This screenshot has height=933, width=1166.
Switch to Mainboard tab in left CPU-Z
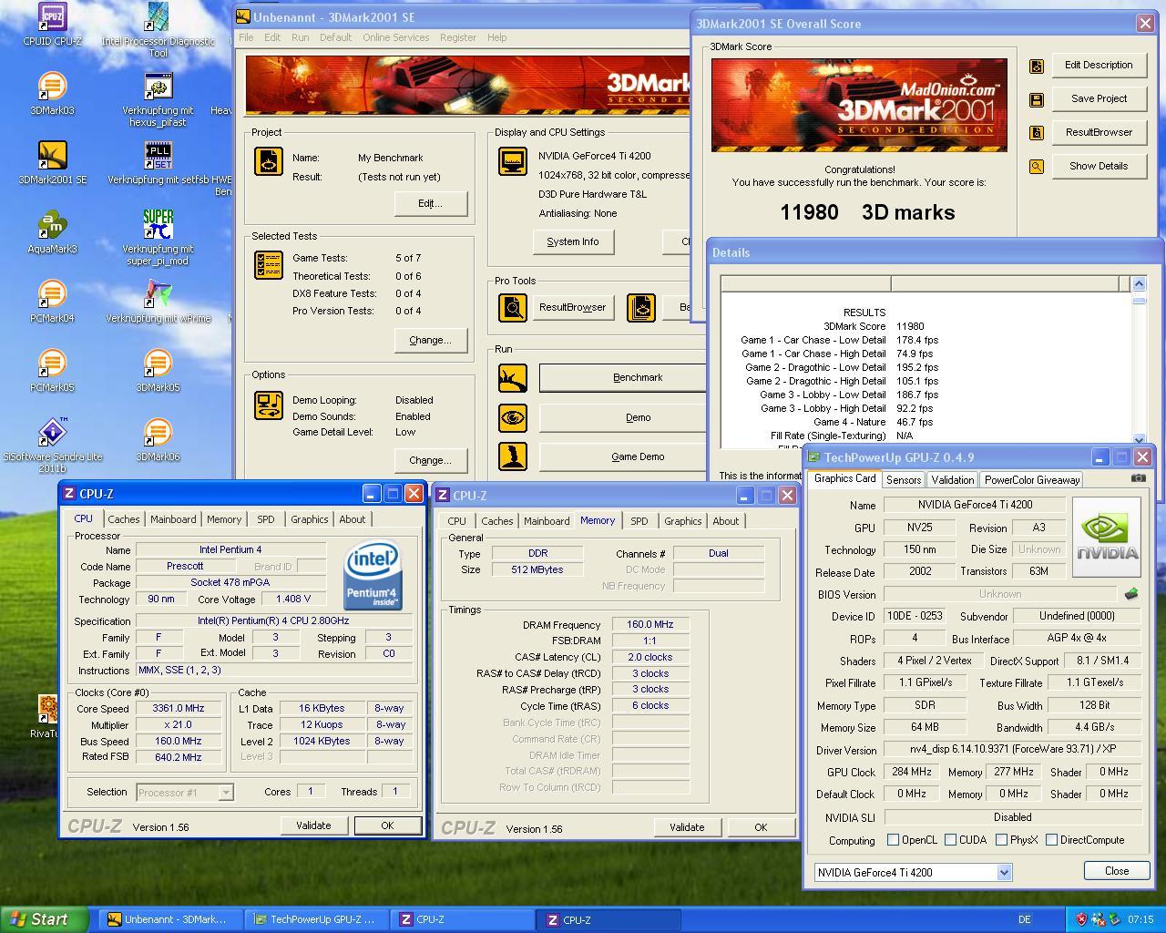(173, 519)
